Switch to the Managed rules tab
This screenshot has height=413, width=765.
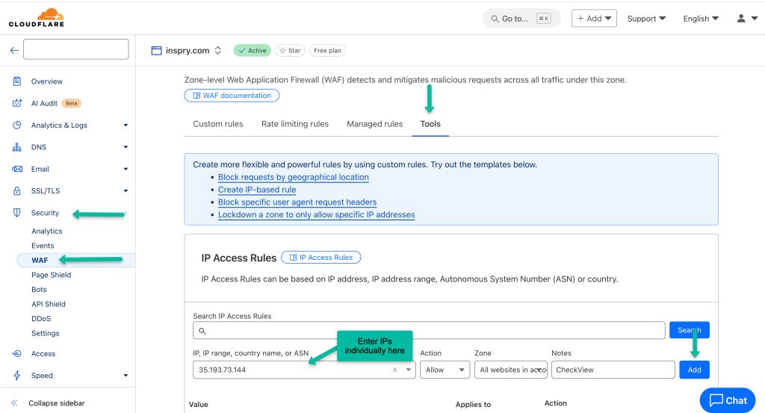(x=374, y=124)
